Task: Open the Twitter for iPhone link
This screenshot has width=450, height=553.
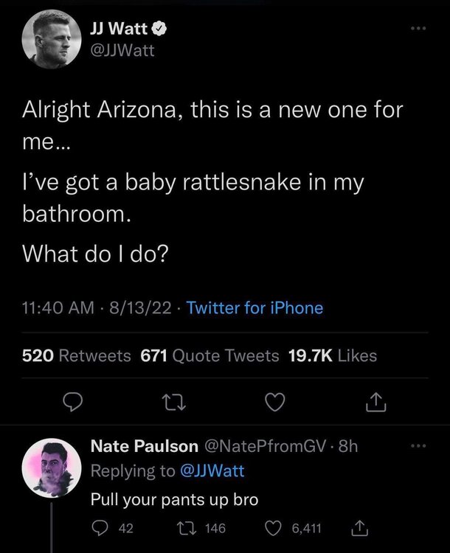Action: (255, 308)
